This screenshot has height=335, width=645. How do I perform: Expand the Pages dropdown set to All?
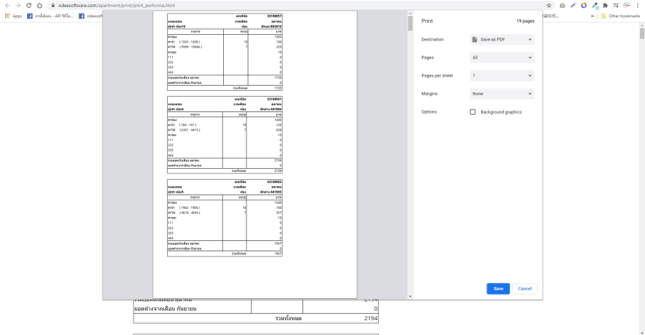point(502,58)
